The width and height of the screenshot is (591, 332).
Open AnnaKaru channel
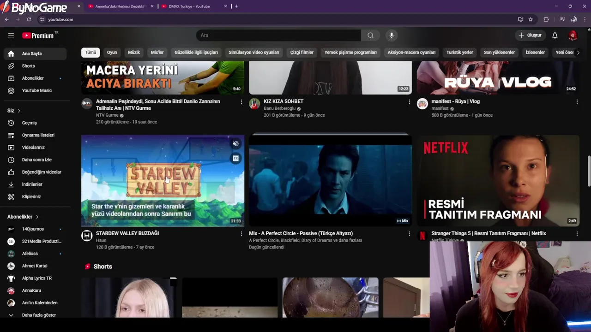click(35, 290)
